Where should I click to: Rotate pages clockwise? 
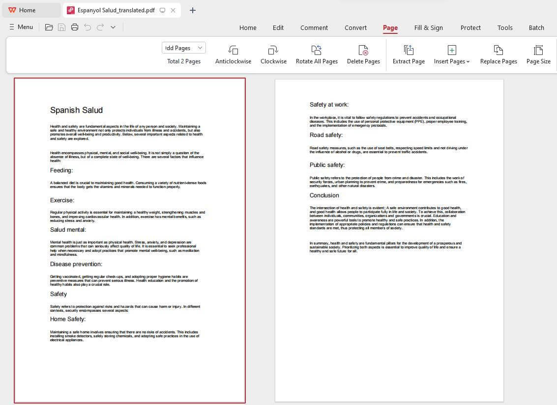[x=273, y=53]
